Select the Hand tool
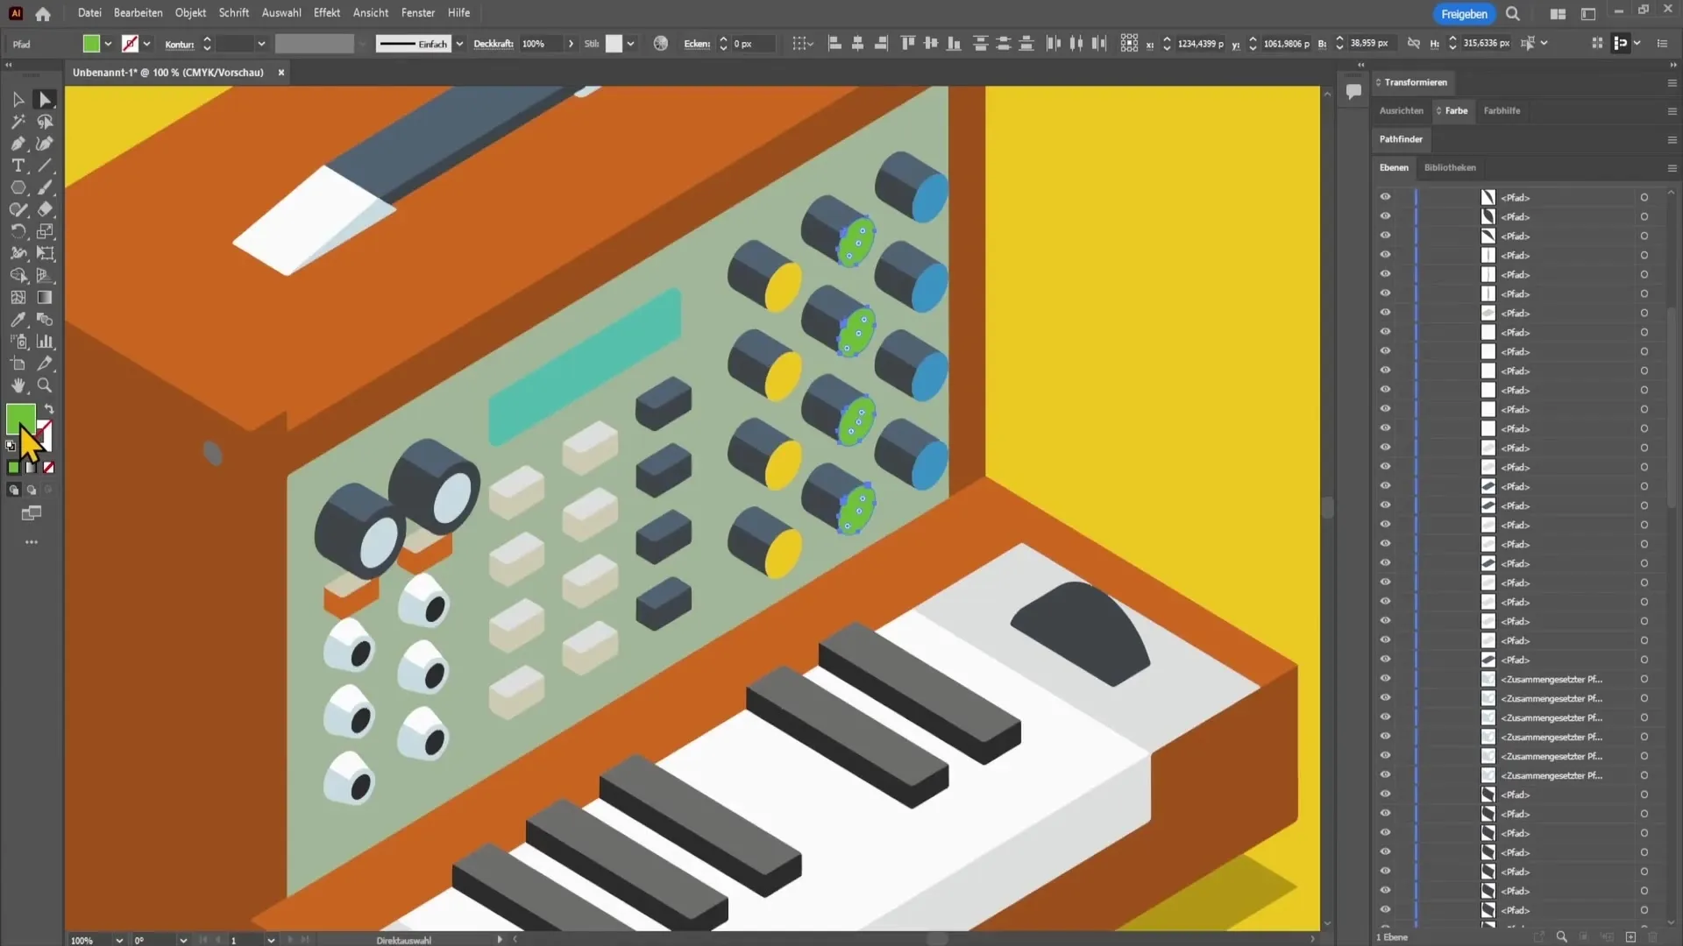 18,385
